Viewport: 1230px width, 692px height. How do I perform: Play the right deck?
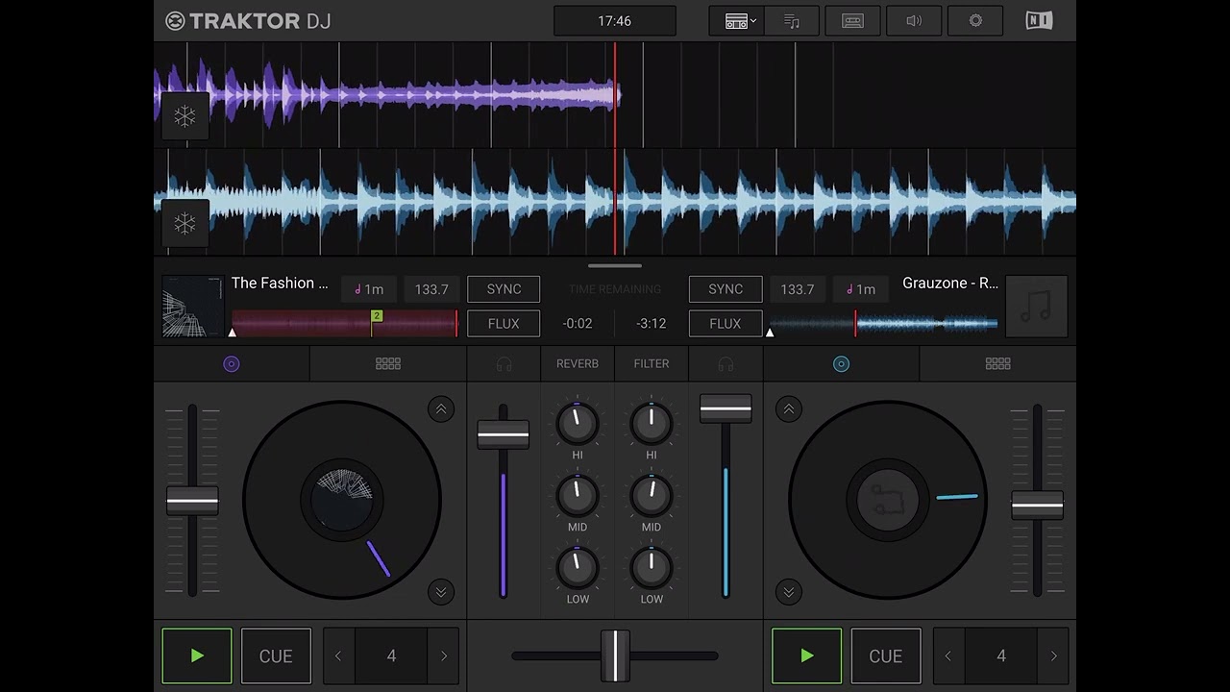tap(806, 655)
